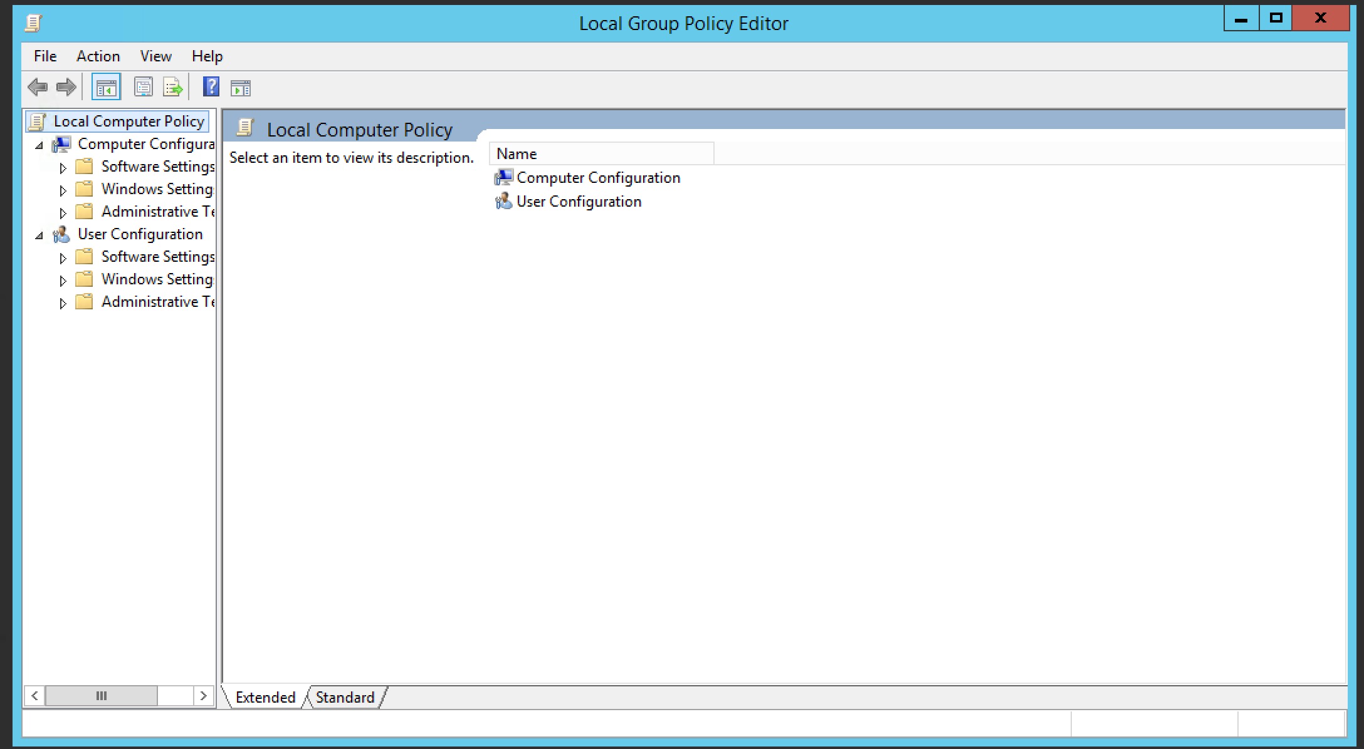Collapse the User Configuration tree node

[39, 235]
